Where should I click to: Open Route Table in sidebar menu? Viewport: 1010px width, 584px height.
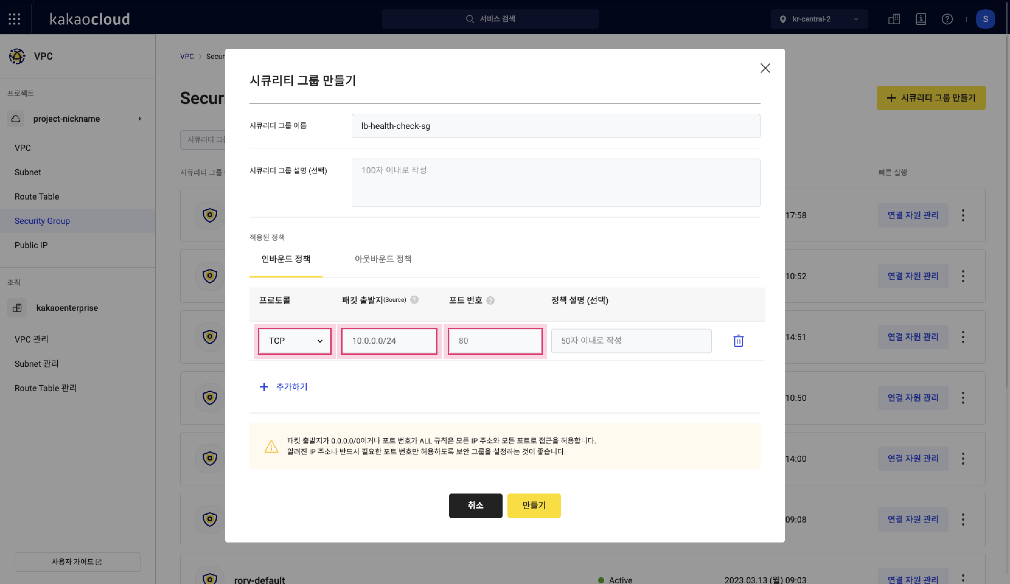37,196
